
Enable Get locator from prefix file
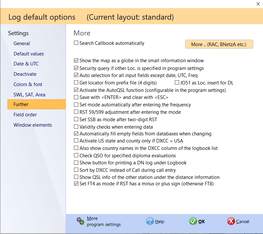76,82
